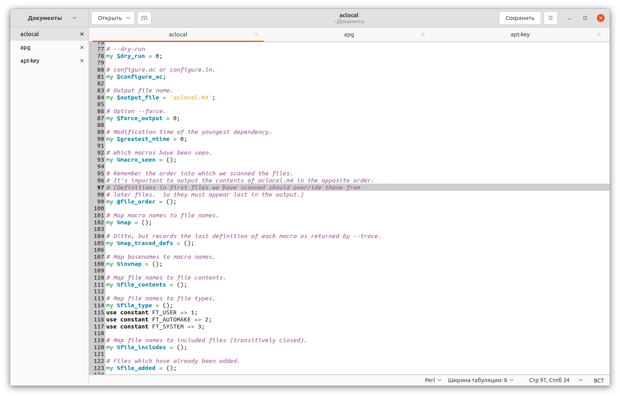Viewport: 620px width, 397px height.
Task: Close aclocal in the side panel
Action: 82,34
